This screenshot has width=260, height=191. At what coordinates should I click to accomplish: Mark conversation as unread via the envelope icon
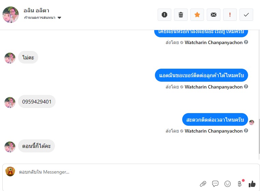pos(214,15)
